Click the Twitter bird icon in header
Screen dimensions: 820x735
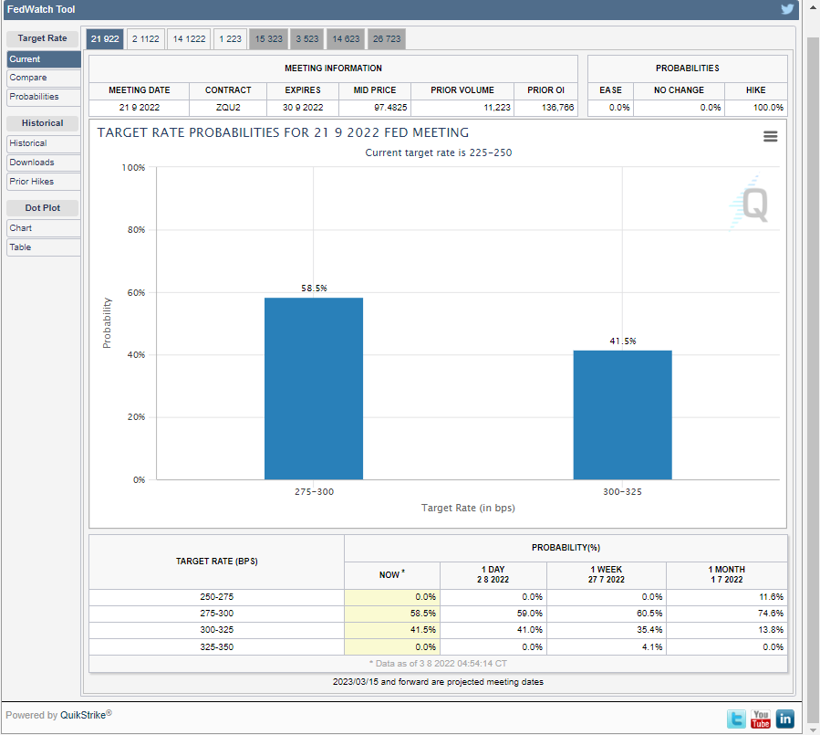tap(788, 9)
